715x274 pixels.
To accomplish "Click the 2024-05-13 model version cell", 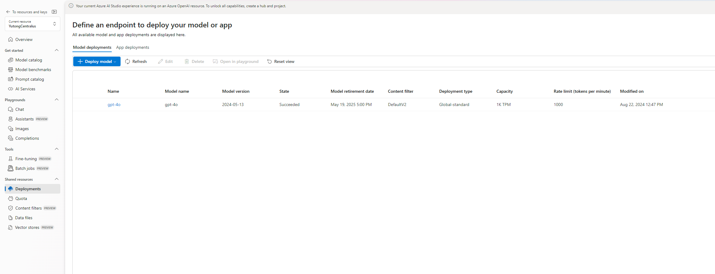I will tap(233, 104).
